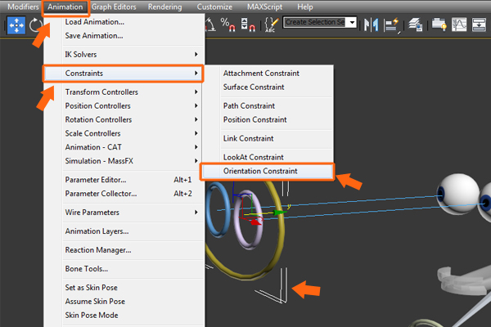Activate the Select and Rotate tool
The width and height of the screenshot is (491, 327).
[36, 25]
